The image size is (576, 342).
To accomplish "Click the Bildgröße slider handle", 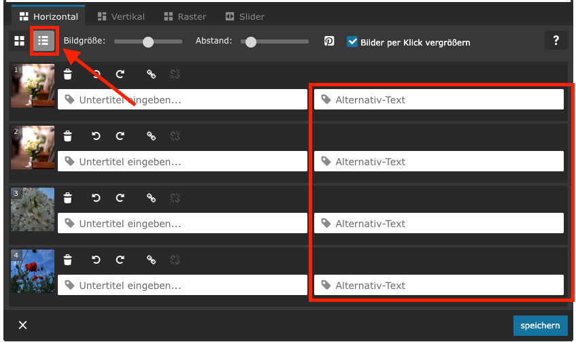I will [148, 42].
